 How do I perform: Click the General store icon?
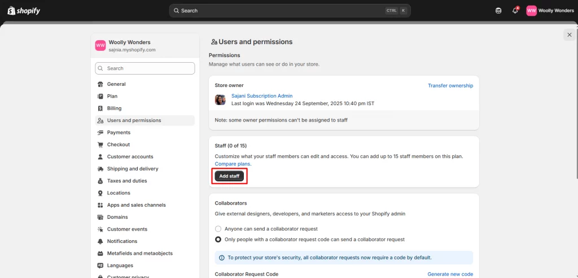click(x=100, y=84)
